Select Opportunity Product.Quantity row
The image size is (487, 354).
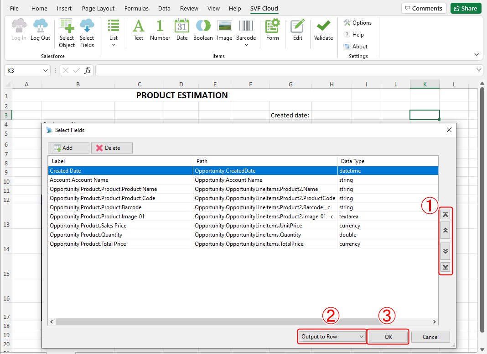click(243, 234)
